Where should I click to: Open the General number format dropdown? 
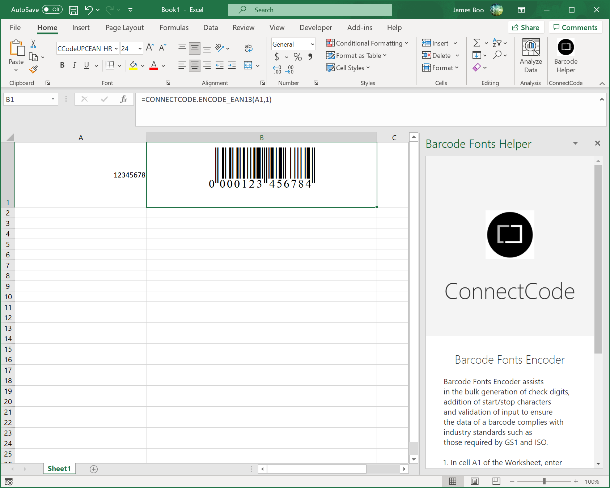pos(313,44)
